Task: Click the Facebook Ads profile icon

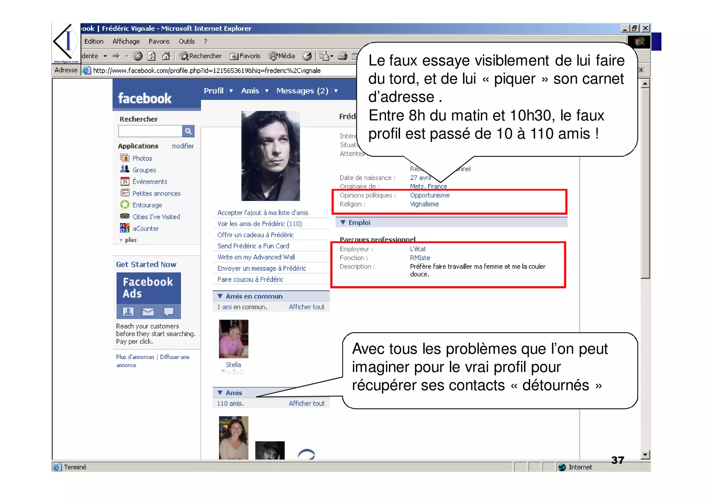Action: (128, 311)
